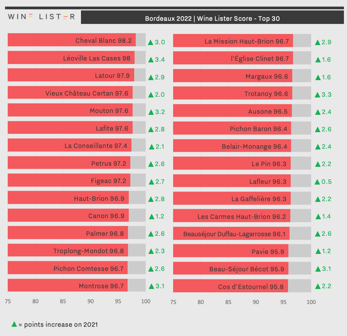
Task: Click the Les Carmes Haut-Brion 96.2 label
Action: click(242, 217)
